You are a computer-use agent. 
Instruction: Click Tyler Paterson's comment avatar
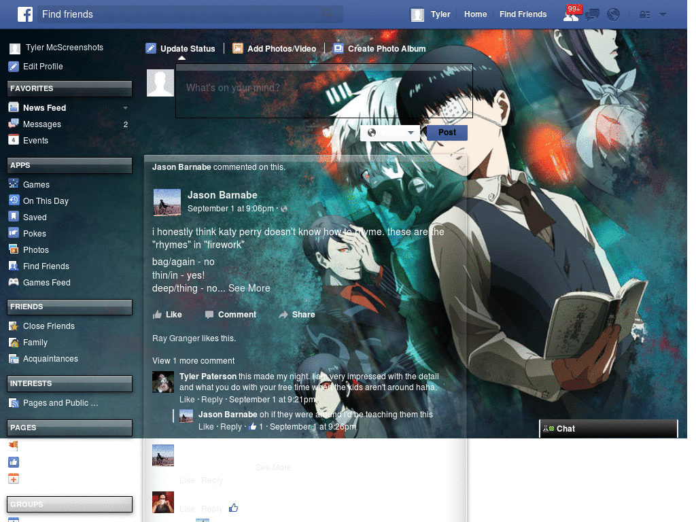click(x=163, y=382)
